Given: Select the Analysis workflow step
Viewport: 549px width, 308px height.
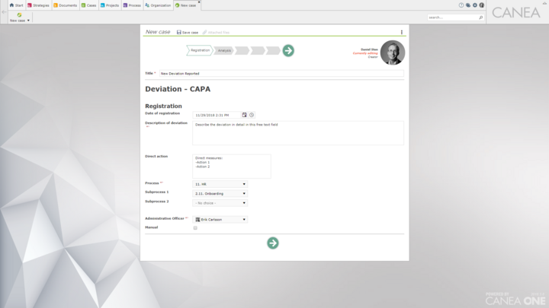Looking at the screenshot, I should pos(224,51).
